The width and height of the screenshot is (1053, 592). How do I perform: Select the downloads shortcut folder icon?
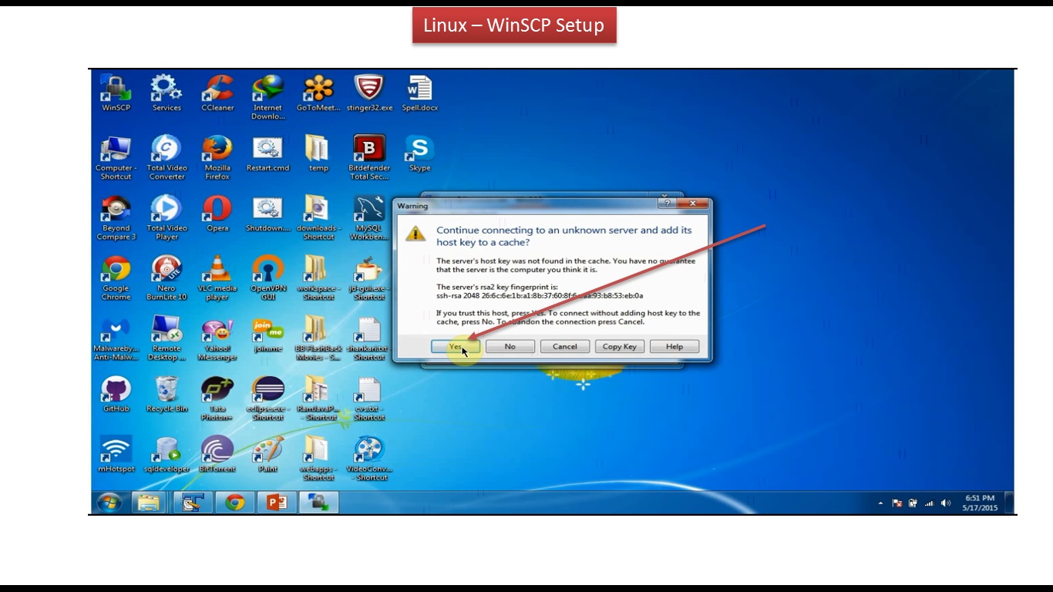click(318, 218)
